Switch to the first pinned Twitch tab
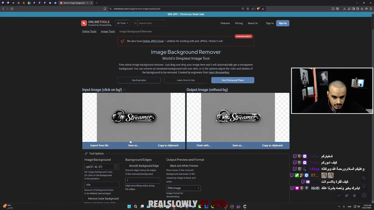 (3, 3)
